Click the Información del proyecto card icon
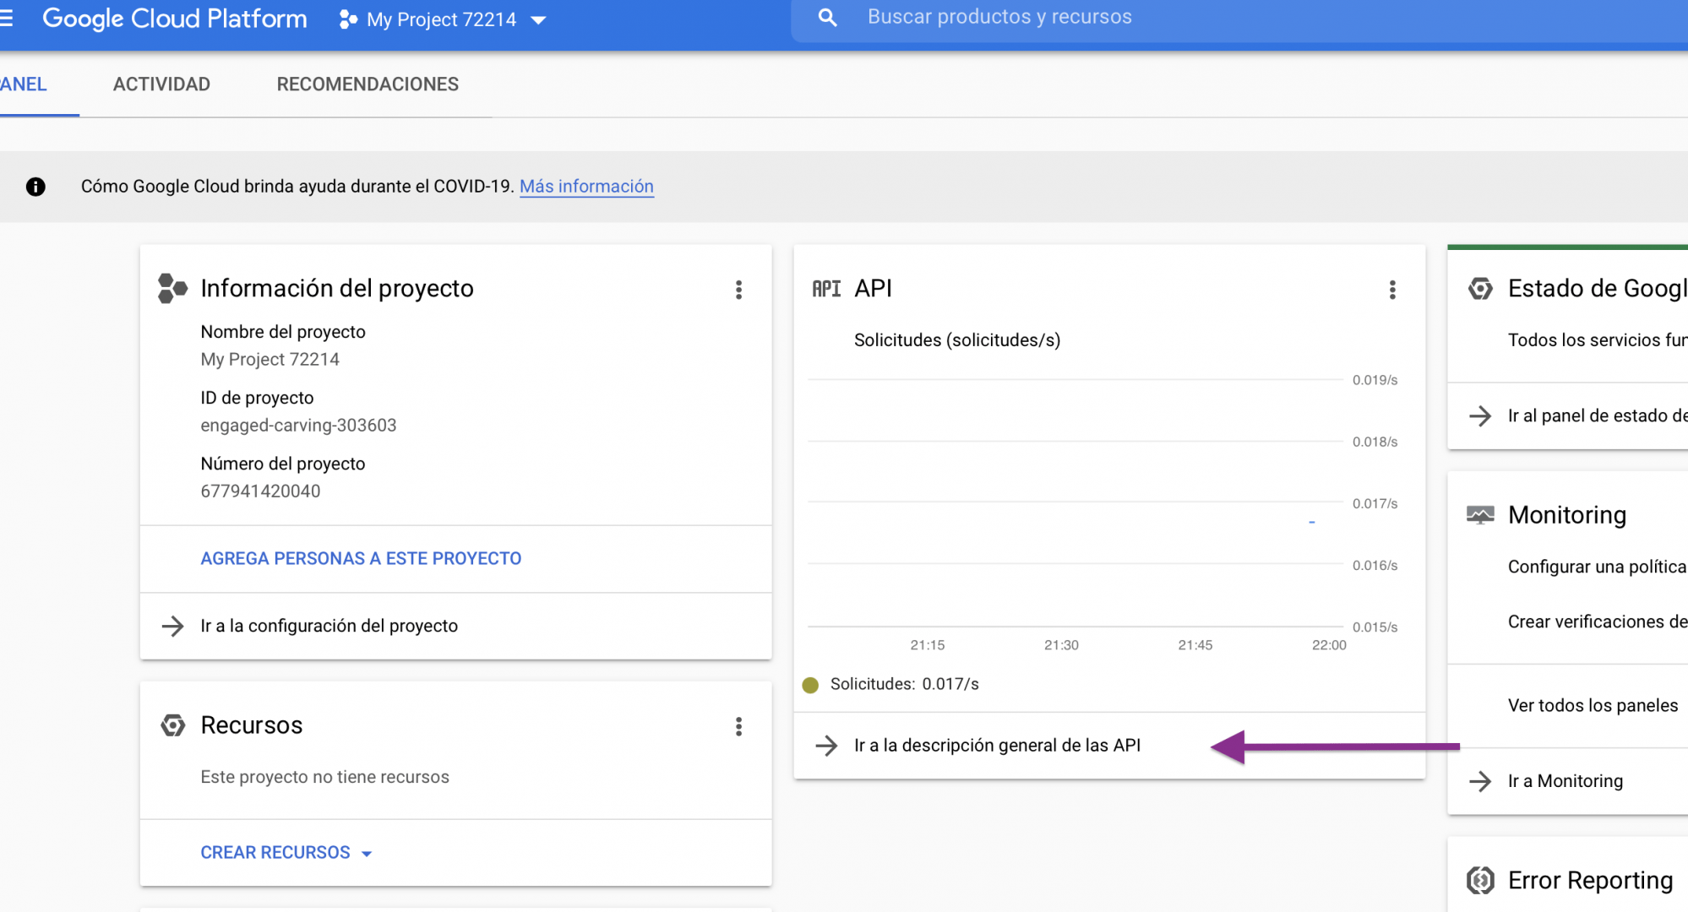1688x912 pixels. (x=172, y=288)
